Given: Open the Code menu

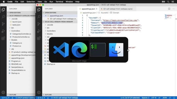Looking at the screenshot, I should (10, 2).
